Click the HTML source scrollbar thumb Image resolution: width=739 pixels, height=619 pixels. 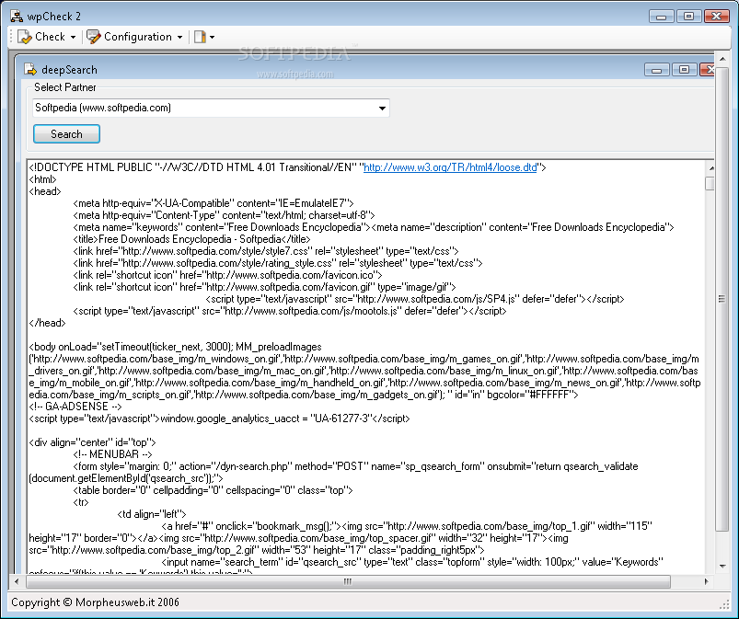pos(710,183)
